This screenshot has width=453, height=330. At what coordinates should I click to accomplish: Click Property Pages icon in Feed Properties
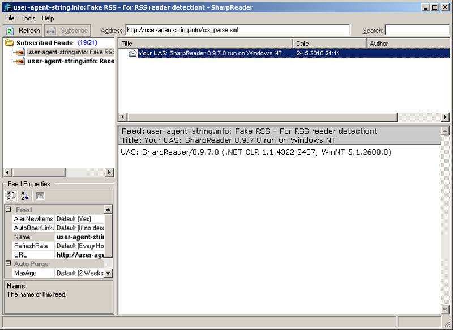[40, 196]
